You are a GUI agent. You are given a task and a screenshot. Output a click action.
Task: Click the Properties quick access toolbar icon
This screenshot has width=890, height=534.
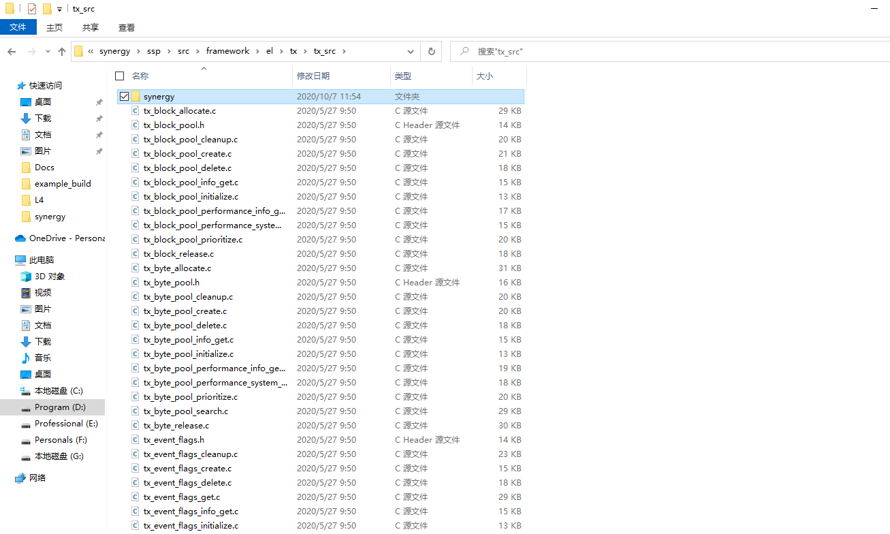[32, 9]
